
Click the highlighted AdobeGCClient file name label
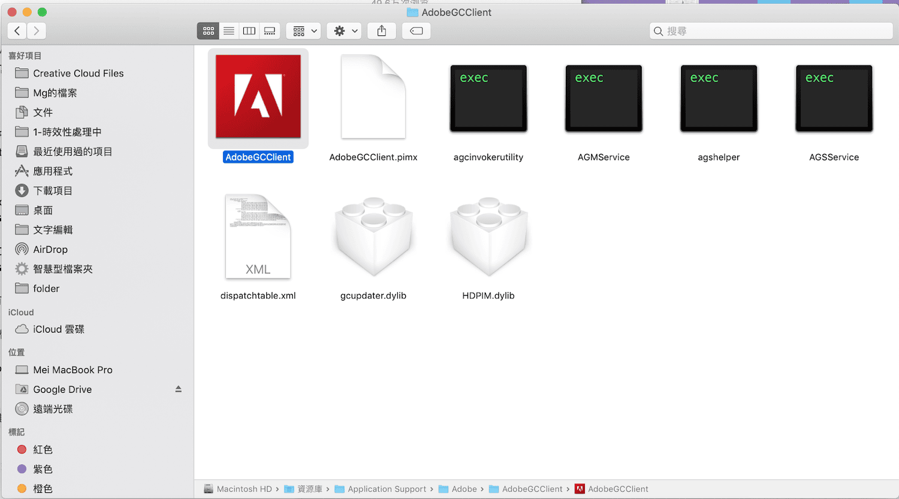[x=258, y=157]
